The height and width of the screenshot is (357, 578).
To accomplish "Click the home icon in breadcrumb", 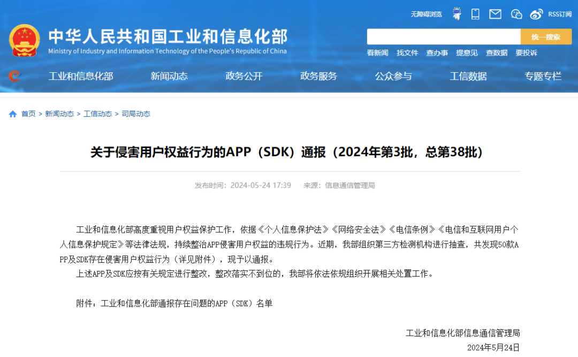I will click(13, 114).
